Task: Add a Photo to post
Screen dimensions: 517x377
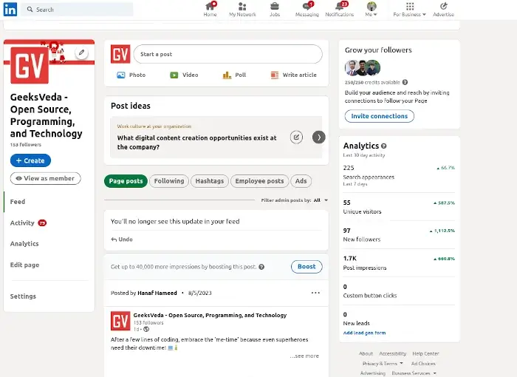Action: tap(131, 75)
